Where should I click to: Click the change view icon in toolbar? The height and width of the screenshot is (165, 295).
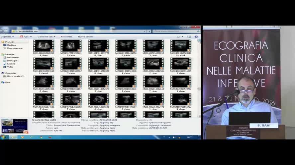tap(178, 36)
